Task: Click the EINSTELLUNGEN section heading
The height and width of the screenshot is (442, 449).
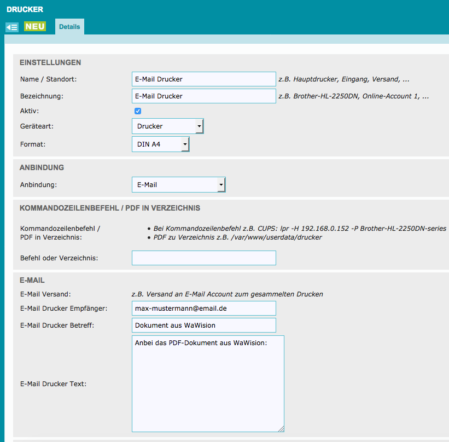Action: (50, 62)
